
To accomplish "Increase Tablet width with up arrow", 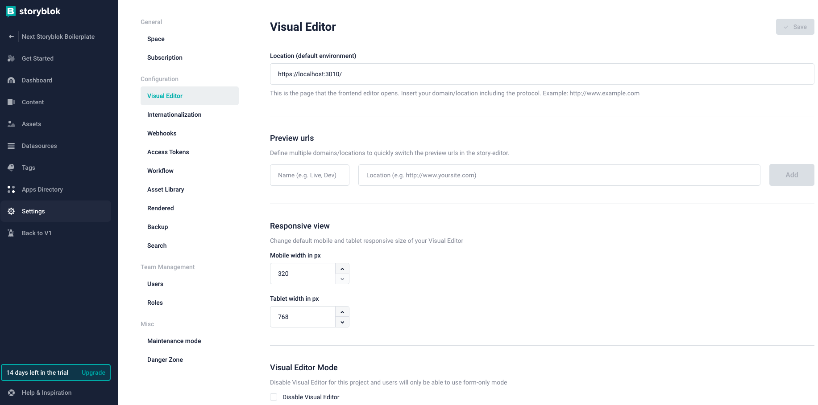I will tap(342, 312).
